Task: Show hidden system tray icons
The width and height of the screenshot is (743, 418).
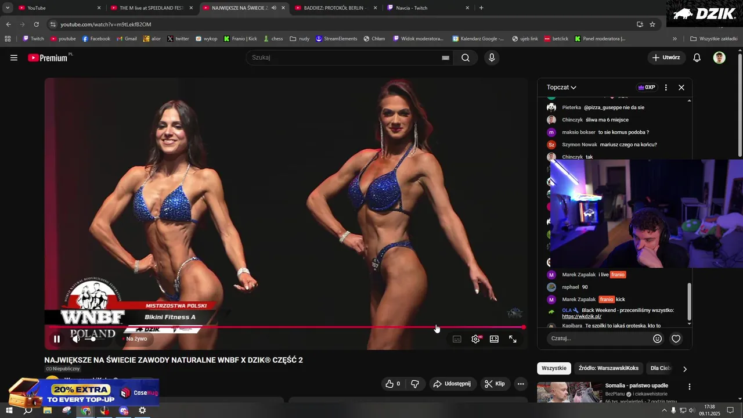Action: (664, 410)
